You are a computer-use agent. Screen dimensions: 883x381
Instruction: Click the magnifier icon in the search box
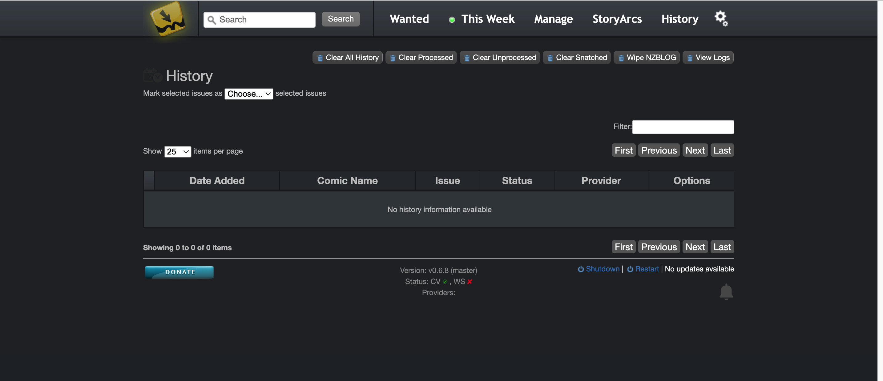point(212,19)
